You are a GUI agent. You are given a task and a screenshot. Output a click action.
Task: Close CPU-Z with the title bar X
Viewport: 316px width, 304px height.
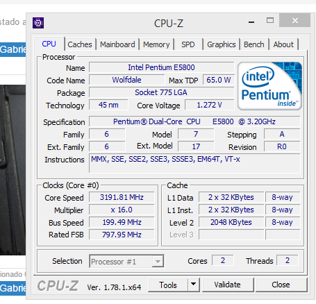(294, 20)
